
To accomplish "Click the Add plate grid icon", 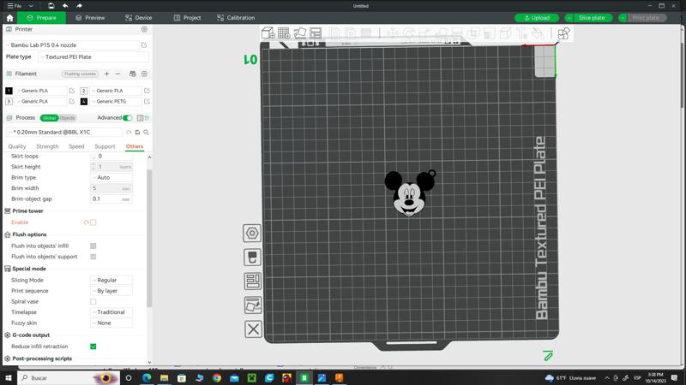I will 283,33.
